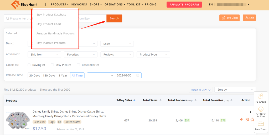Select All Time release time
269x135 pixels.
(77, 75)
